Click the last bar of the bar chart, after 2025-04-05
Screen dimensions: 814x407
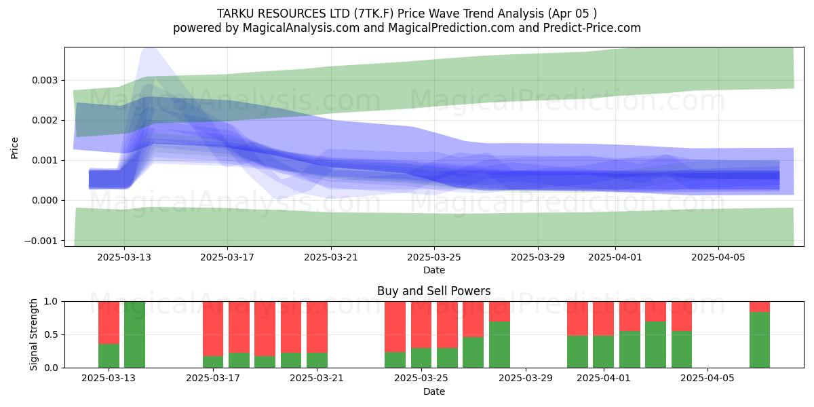760,334
